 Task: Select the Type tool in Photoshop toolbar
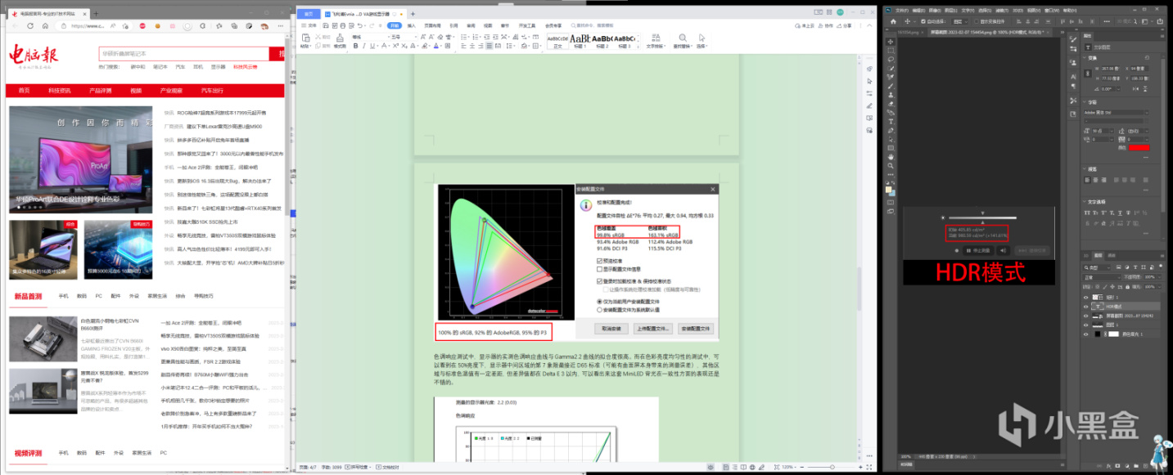(x=891, y=122)
